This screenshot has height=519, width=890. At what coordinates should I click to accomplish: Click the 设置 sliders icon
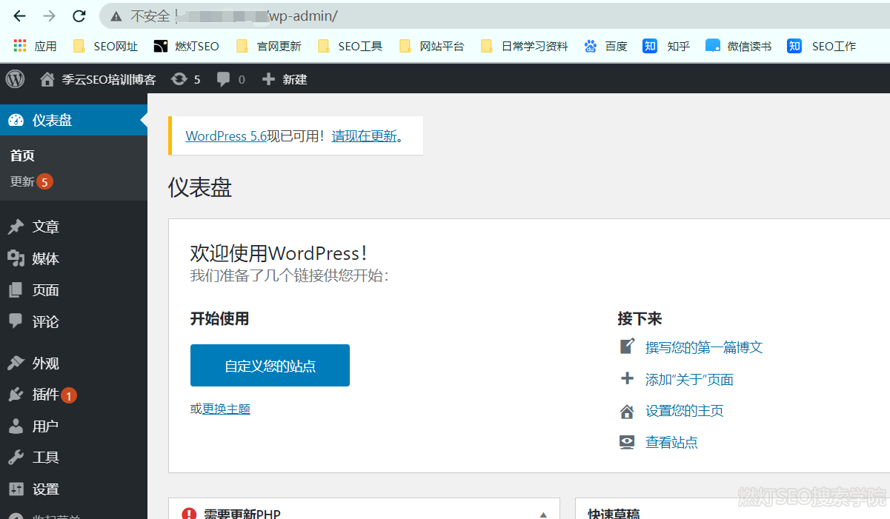(16, 489)
